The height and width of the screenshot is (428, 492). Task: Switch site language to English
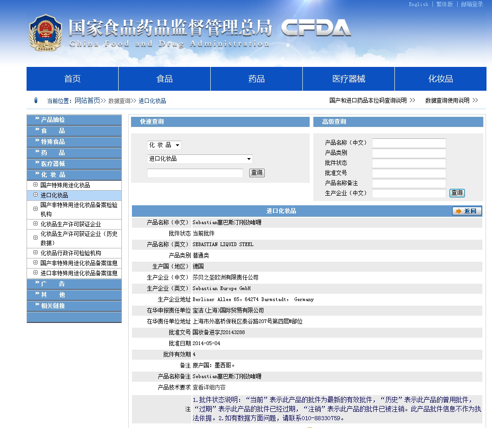click(418, 5)
